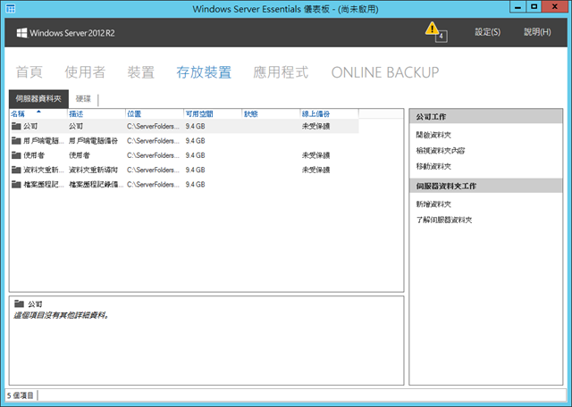Select the 公司 folder name in list
Image resolution: width=572 pixels, height=407 pixels.
tap(30, 126)
